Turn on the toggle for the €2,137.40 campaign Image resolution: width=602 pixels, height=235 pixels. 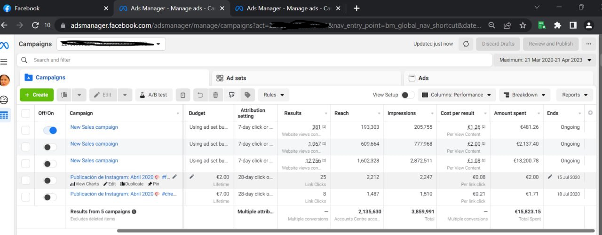pos(50,147)
